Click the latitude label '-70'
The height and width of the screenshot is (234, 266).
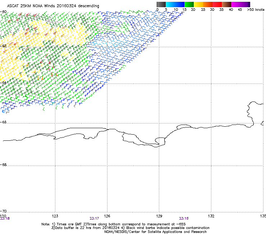(x=3, y=211)
